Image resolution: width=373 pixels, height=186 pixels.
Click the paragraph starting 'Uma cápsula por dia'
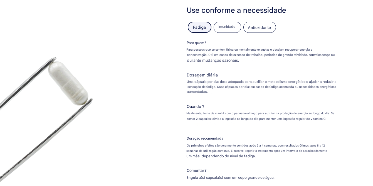pyautogui.click(x=261, y=82)
